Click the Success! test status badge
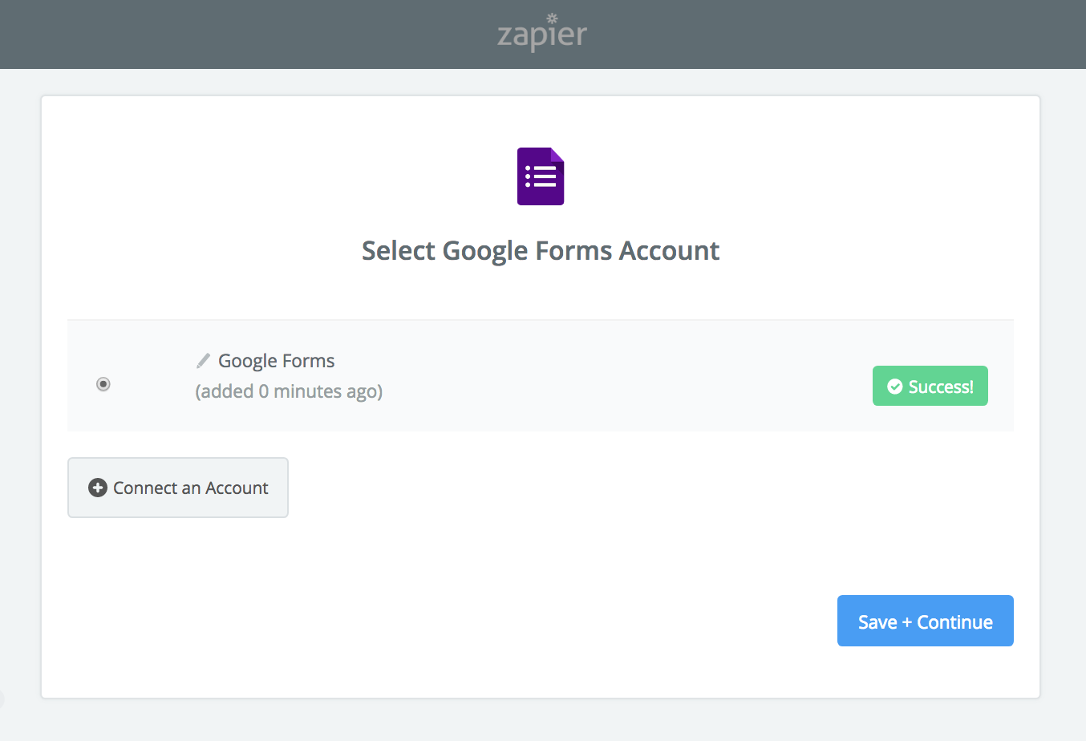Image resolution: width=1086 pixels, height=741 pixels. tap(930, 386)
